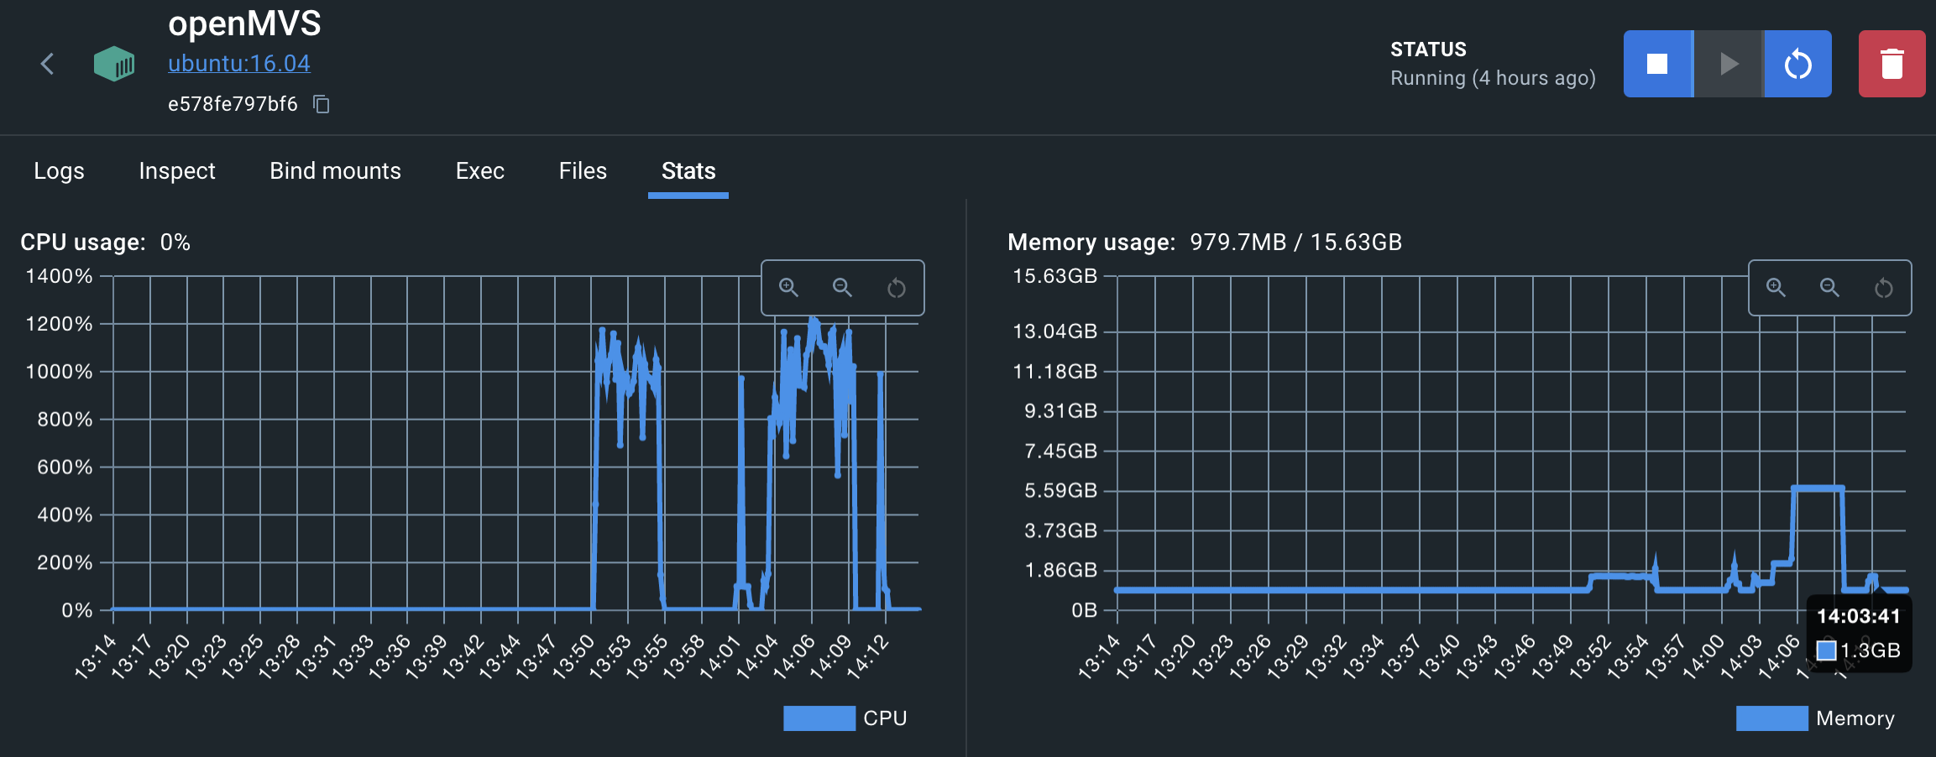Restart the openMVS container
1936x757 pixels.
point(1797,64)
